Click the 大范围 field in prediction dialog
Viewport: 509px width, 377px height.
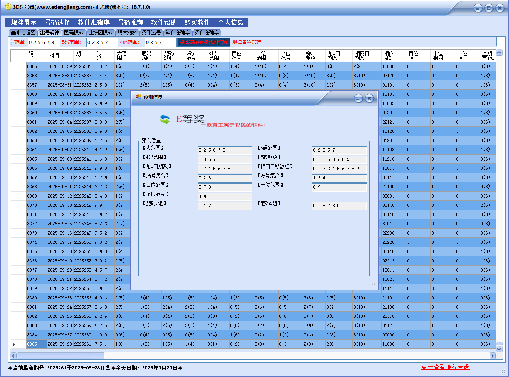(225, 150)
